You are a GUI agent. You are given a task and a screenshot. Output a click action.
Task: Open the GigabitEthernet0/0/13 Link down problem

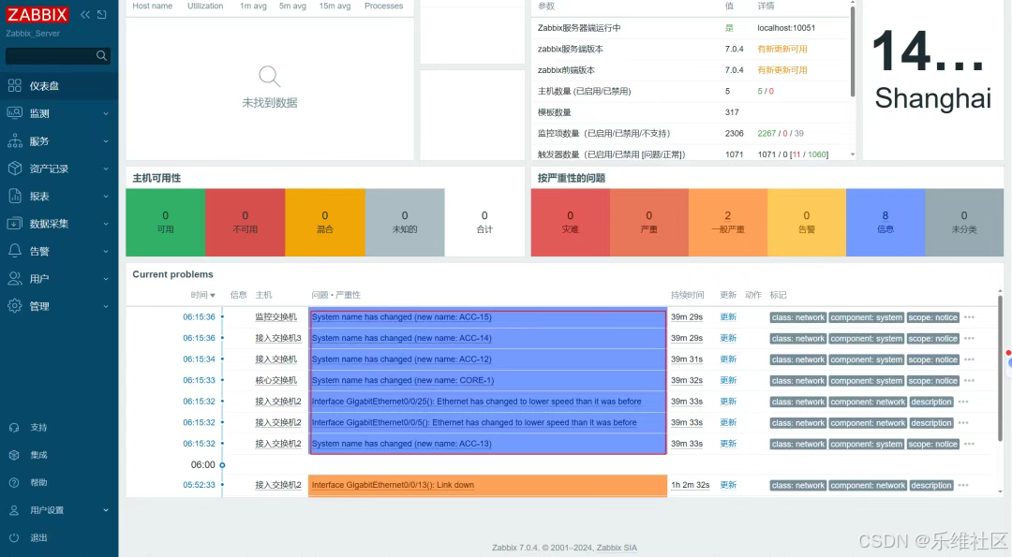[393, 485]
